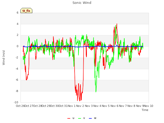Click the Nov 3 x-axis date label

(89, 106)
